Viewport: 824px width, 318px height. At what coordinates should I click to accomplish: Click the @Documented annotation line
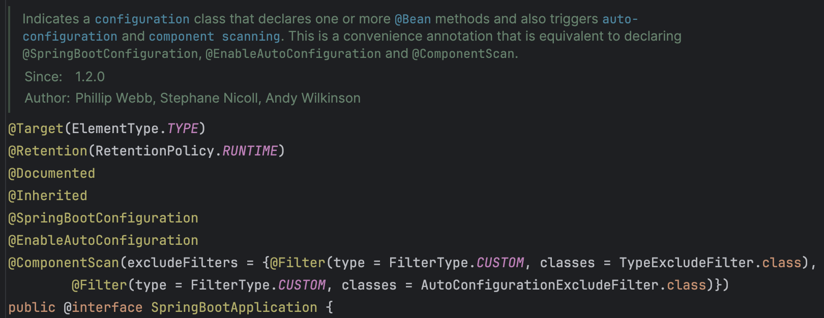51,173
